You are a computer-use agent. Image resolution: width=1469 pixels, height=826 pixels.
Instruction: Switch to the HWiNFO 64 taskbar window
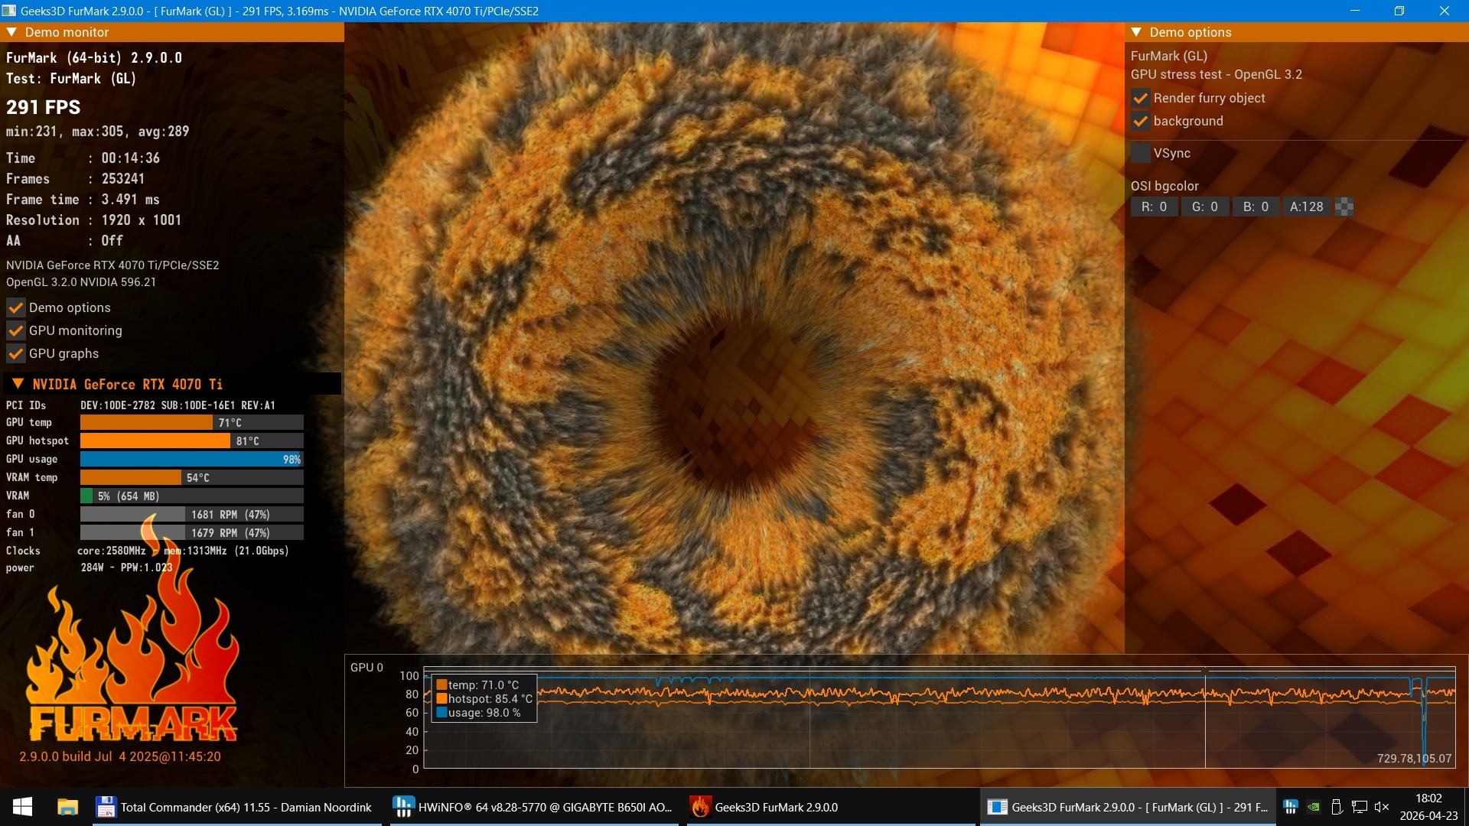tap(533, 807)
